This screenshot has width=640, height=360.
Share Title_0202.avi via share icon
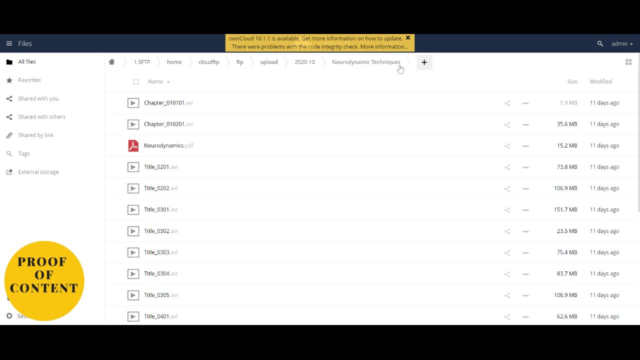click(x=507, y=188)
